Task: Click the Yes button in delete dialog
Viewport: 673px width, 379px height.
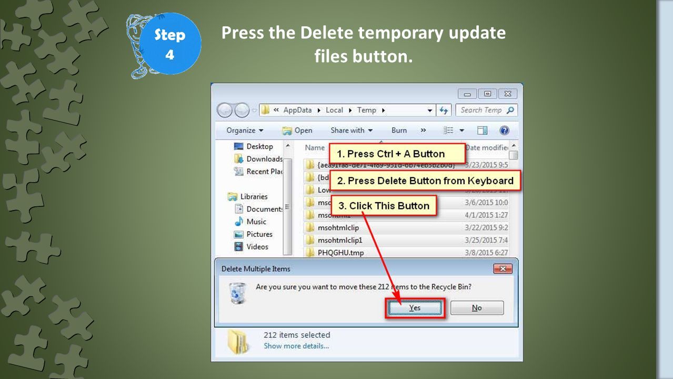Action: (x=415, y=308)
